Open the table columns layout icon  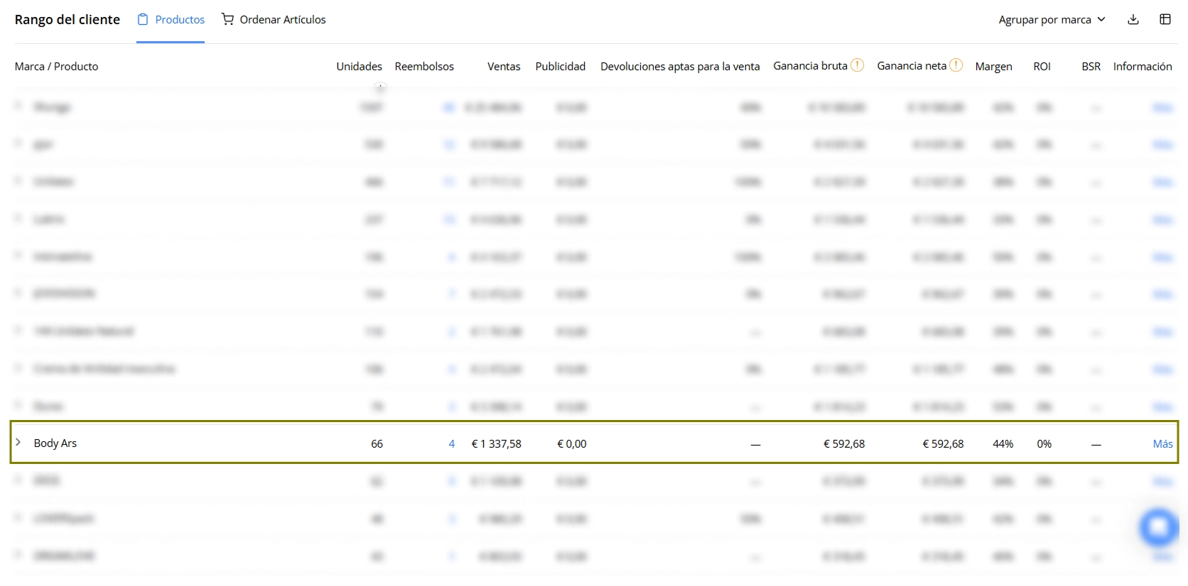1165,19
